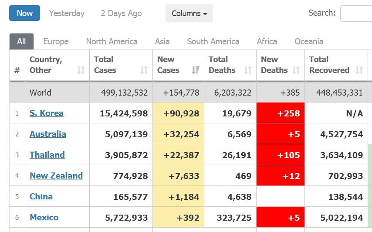This screenshot has width=372, height=232.
Task: Sort by Total Deaths arrows icon
Action: (x=248, y=70)
